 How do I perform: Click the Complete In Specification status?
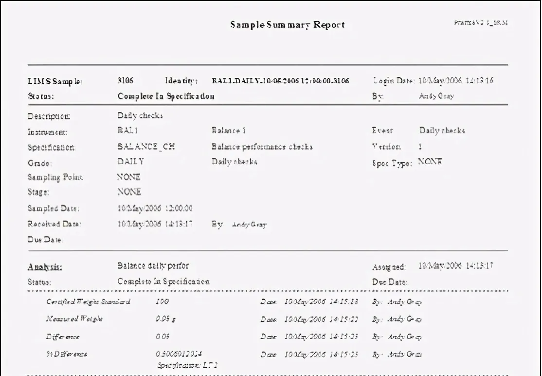[x=166, y=96]
